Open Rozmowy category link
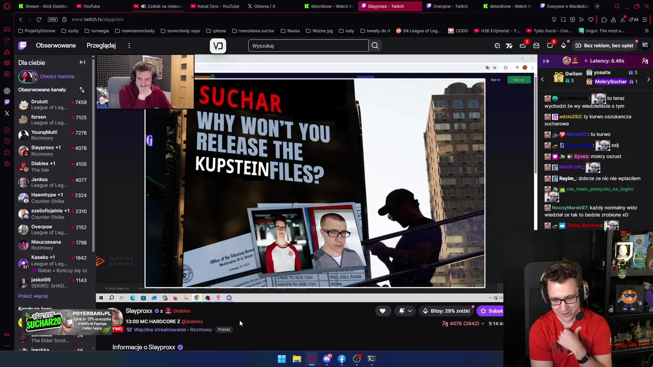The width and height of the screenshot is (653, 367). 200,330
